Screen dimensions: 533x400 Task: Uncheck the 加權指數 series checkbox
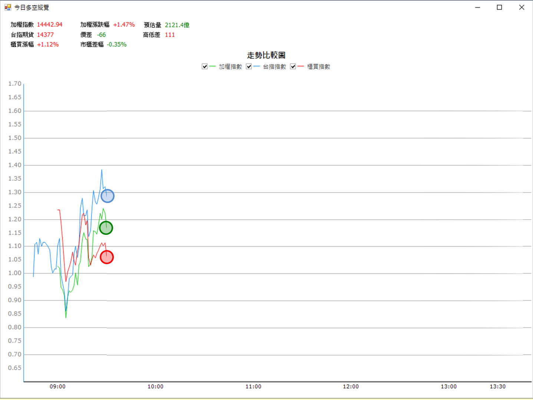pyautogui.click(x=205, y=67)
